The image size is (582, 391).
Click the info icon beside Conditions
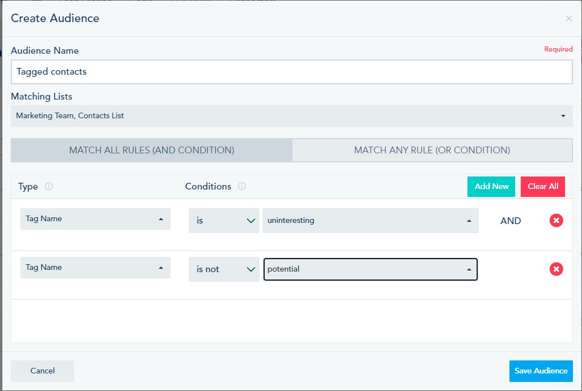pyautogui.click(x=242, y=186)
